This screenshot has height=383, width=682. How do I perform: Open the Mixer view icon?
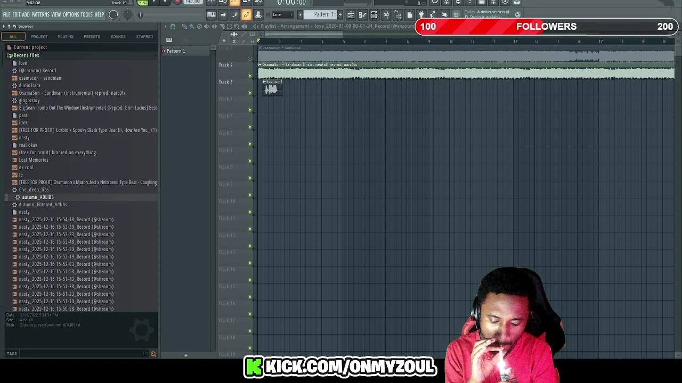pos(386,14)
